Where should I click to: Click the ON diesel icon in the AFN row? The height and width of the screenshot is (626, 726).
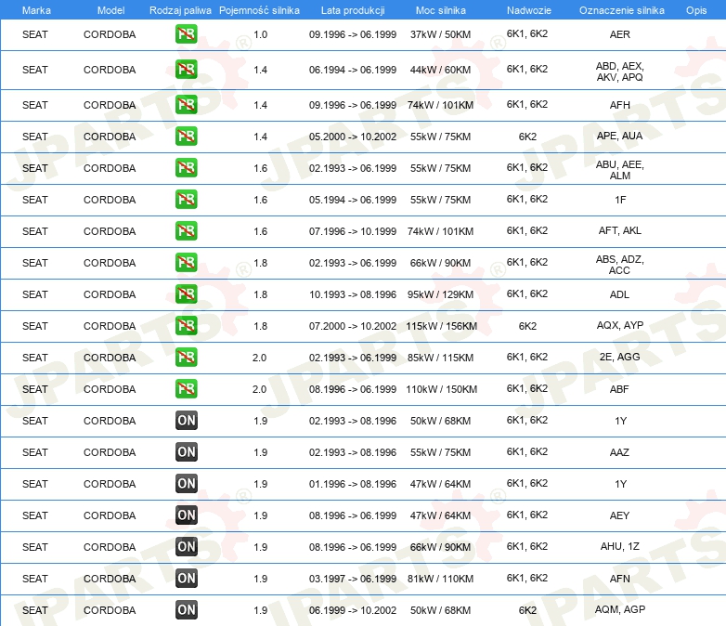186,578
